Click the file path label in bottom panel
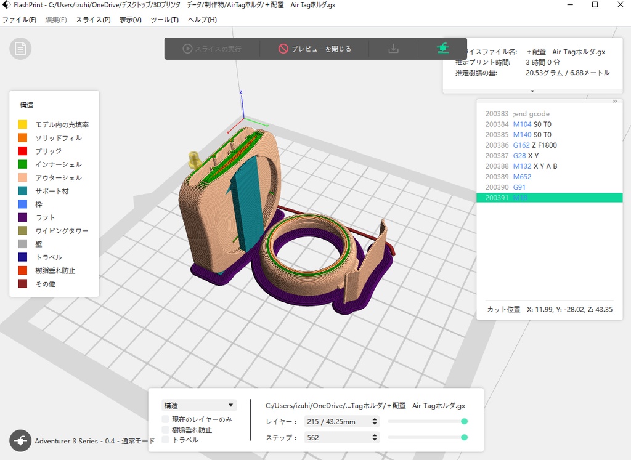This screenshot has height=460, width=631. coord(365,405)
